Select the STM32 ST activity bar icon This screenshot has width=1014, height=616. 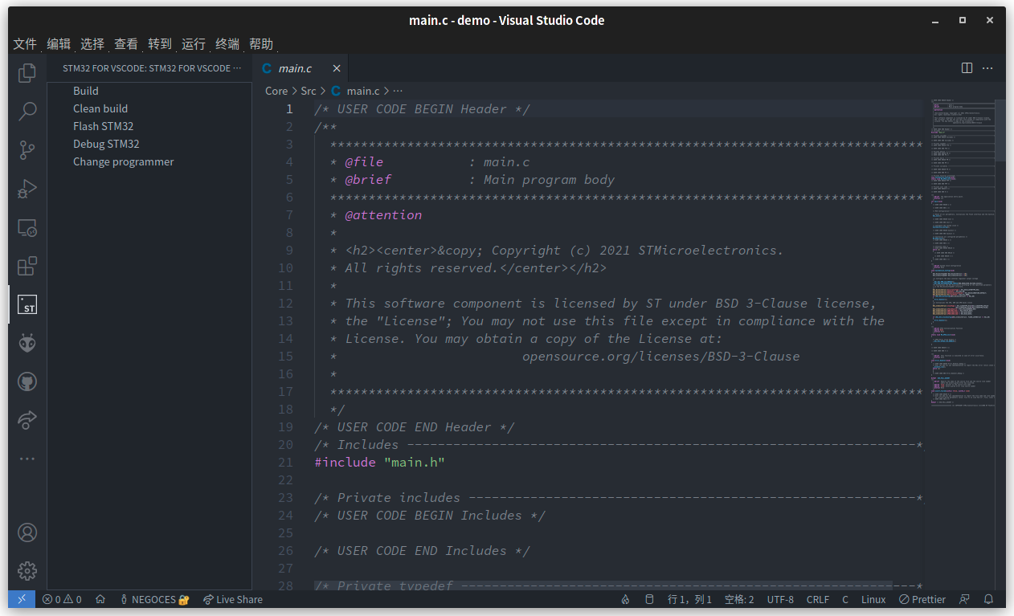click(x=27, y=304)
